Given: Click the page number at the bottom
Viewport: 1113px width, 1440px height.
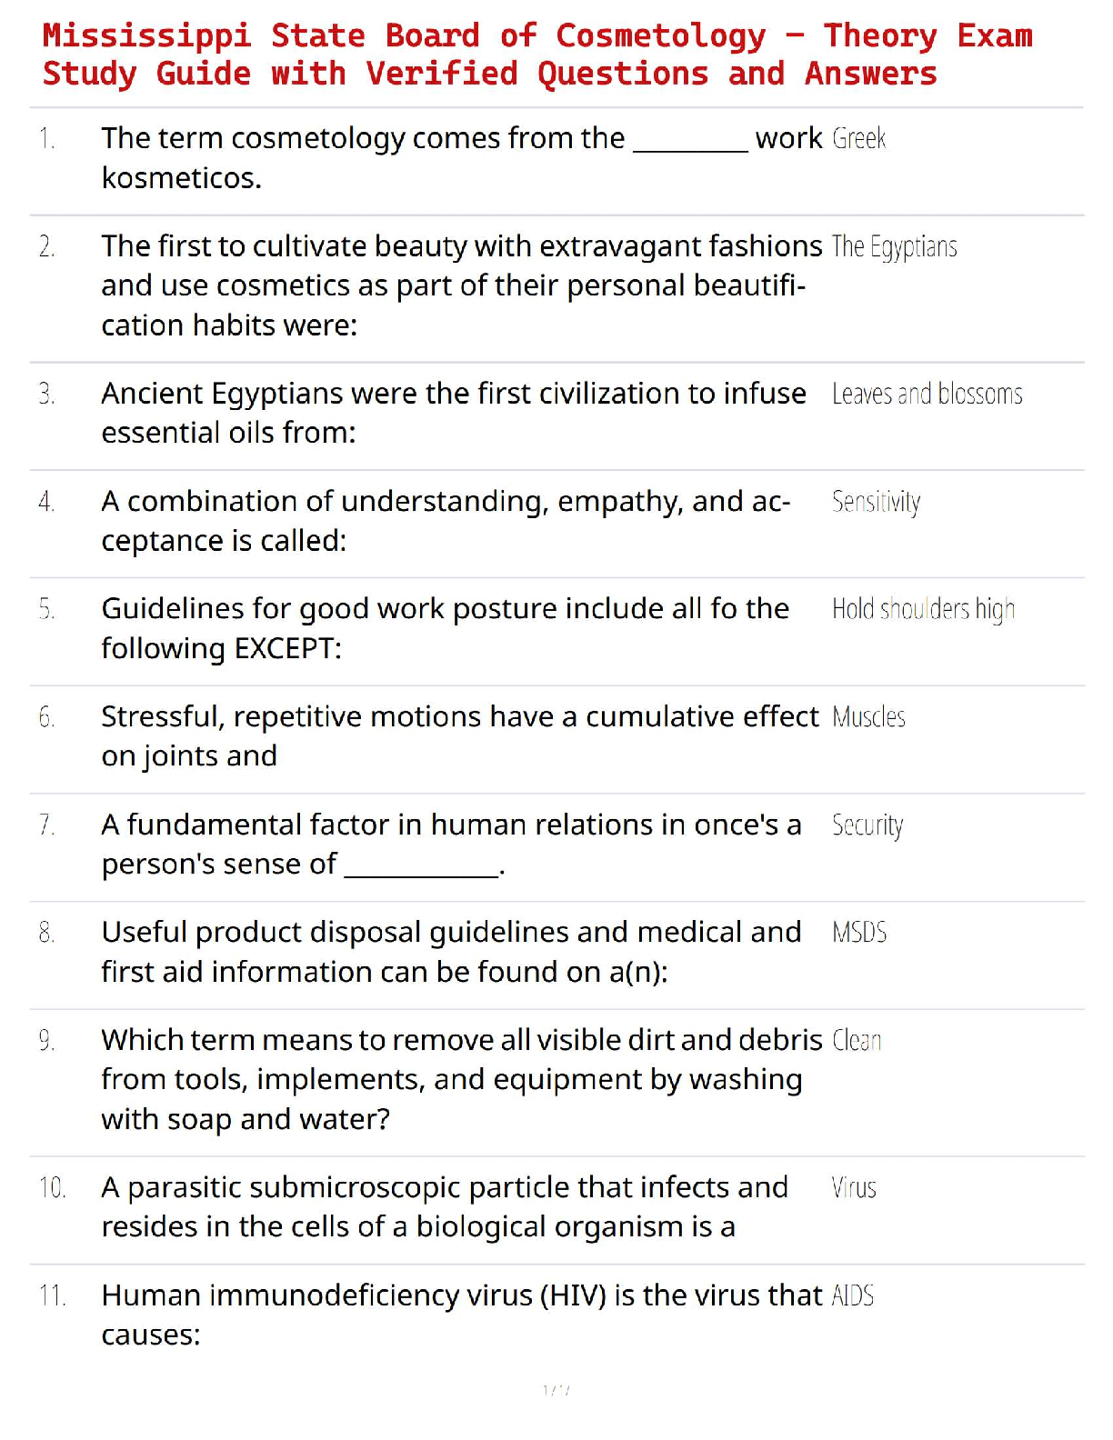Looking at the screenshot, I should coord(556,1390).
